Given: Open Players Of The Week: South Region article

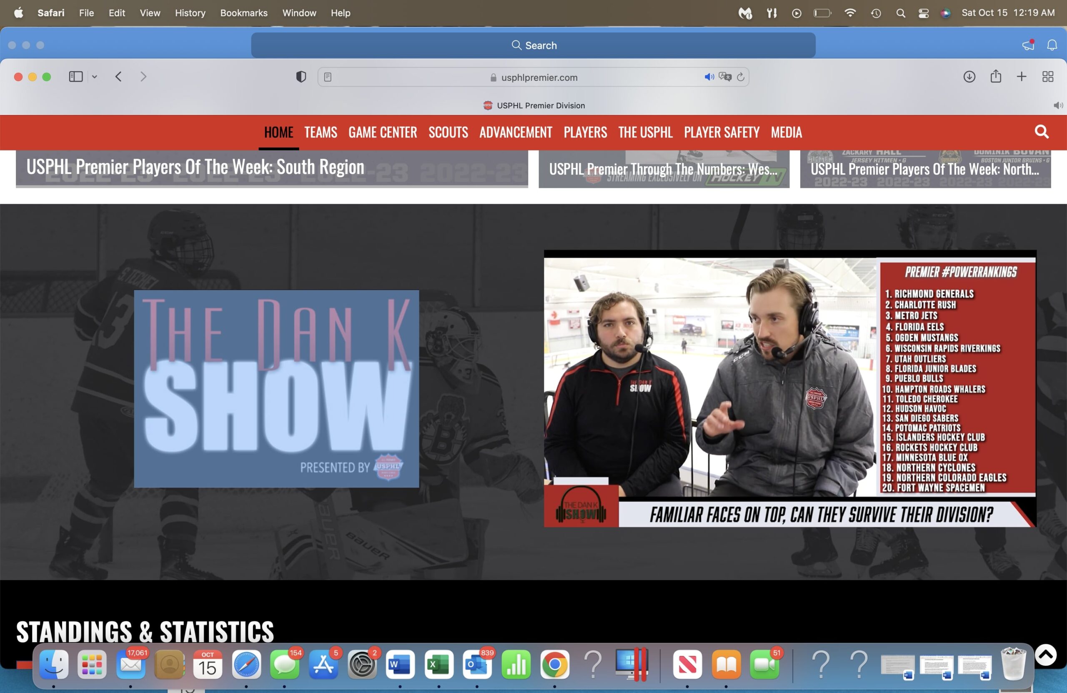Looking at the screenshot, I should [272, 168].
